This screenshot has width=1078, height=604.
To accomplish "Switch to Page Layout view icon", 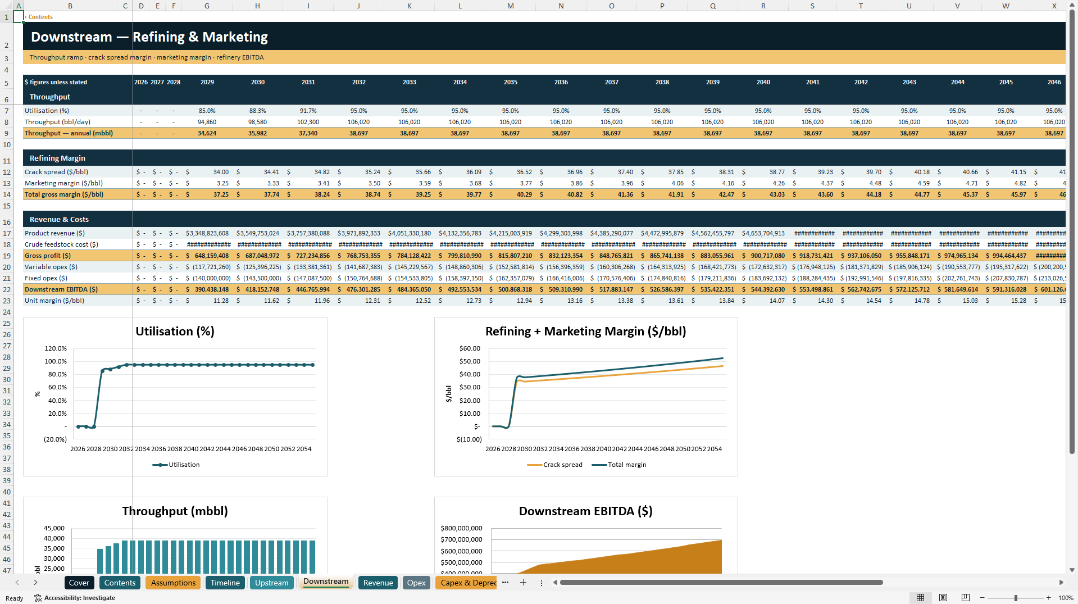I will click(943, 598).
